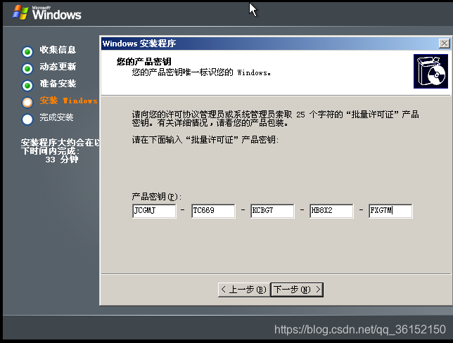Click the fifth product key field FXG7M
The image size is (453, 343).
coord(390,211)
